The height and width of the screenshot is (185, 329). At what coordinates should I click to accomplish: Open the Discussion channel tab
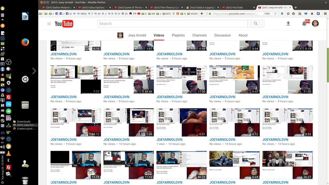pyautogui.click(x=223, y=35)
